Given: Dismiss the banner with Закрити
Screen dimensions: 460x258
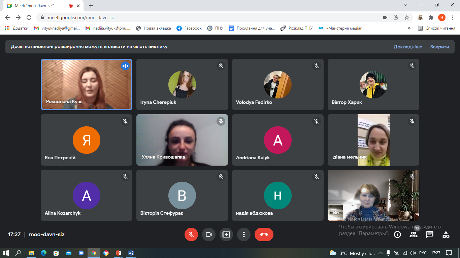Looking at the screenshot, I should pyautogui.click(x=439, y=47).
